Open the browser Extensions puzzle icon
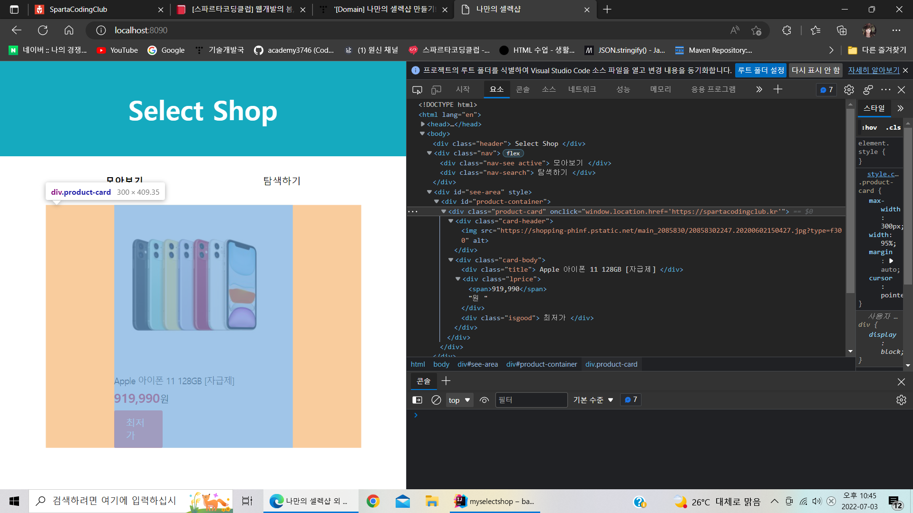Screen dimensions: 913x513 click(x=787, y=30)
